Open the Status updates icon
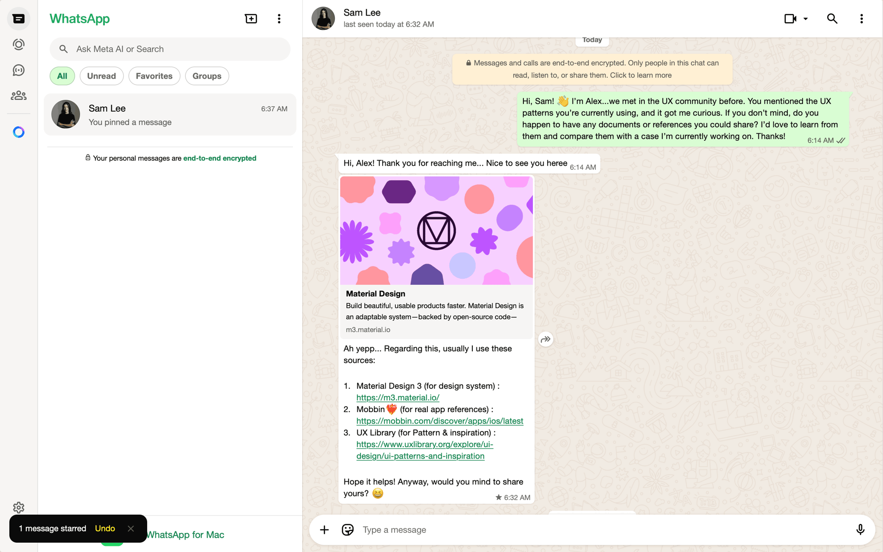Viewport: 883px width, 552px height. (x=18, y=45)
